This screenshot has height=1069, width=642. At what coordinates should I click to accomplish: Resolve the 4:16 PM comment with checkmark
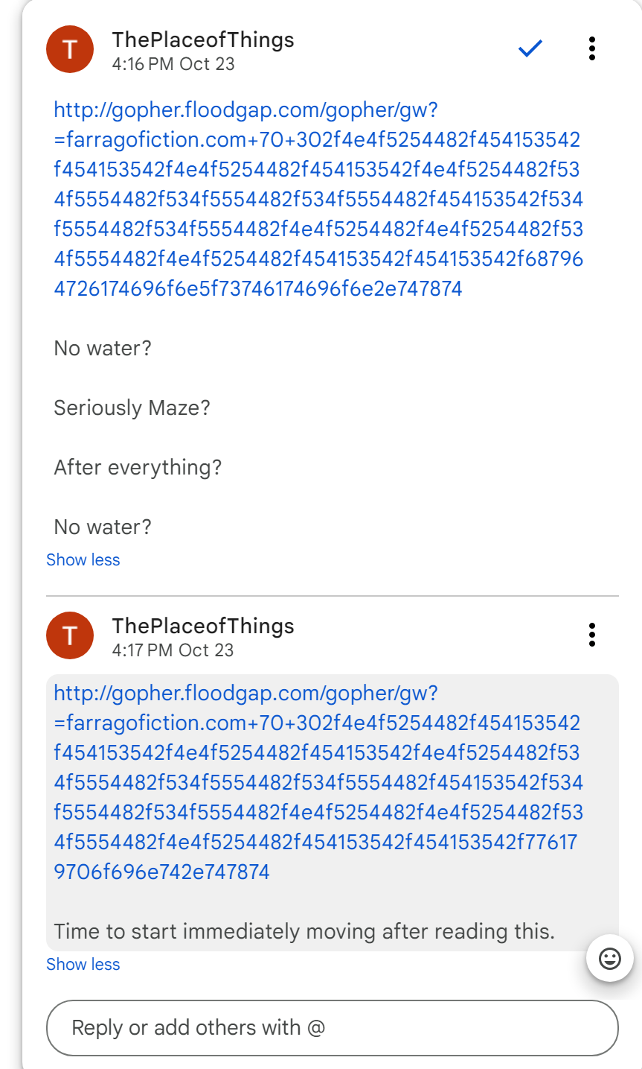coord(530,49)
